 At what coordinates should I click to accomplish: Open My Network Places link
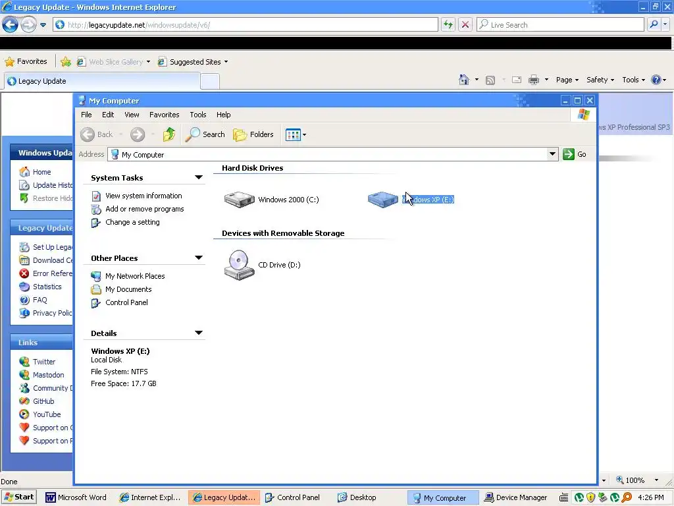tap(135, 276)
